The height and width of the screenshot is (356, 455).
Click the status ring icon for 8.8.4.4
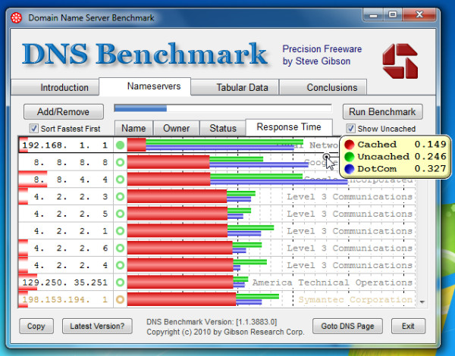click(x=120, y=180)
